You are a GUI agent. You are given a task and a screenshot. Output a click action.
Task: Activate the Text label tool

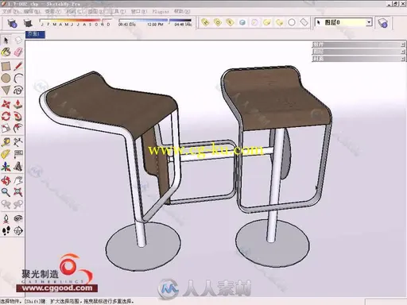[x=18, y=154]
